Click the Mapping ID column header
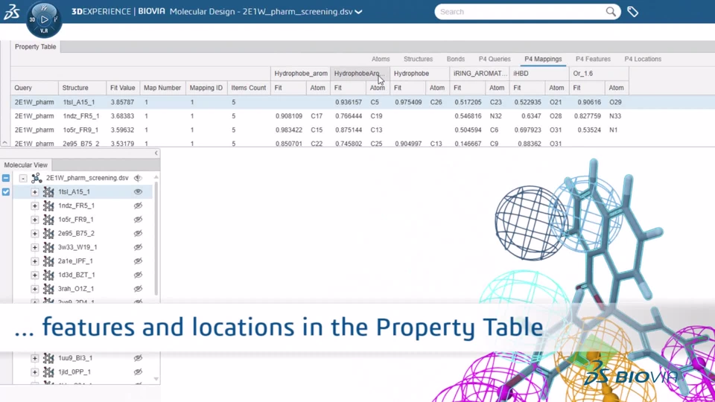This screenshot has width=715, height=402. 206,88
